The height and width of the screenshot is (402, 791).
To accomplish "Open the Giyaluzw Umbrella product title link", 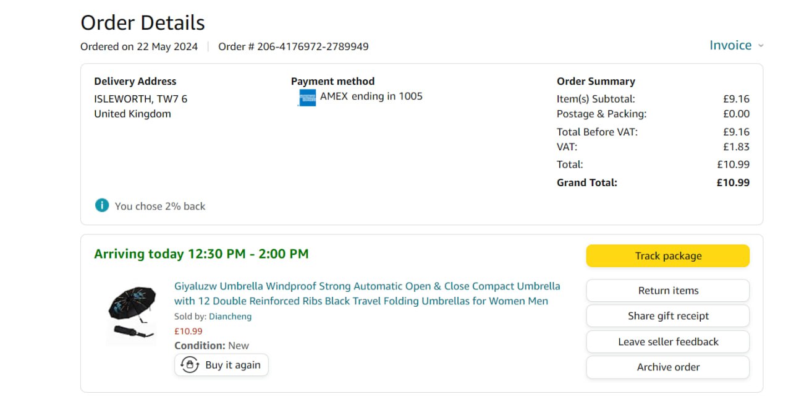I will [x=366, y=294].
